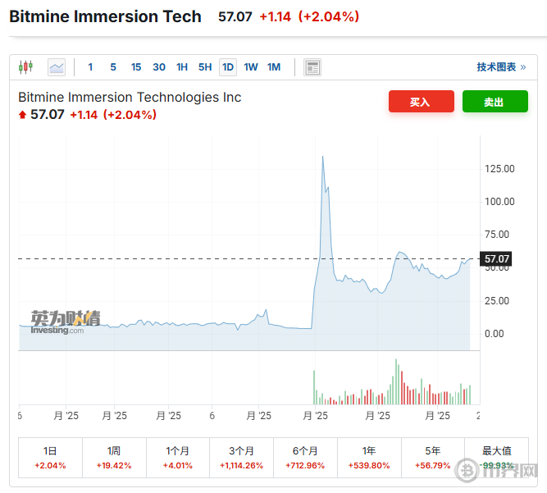Click the Bitmine Immersion Technologies Inc title
547x493 pixels.
point(130,97)
